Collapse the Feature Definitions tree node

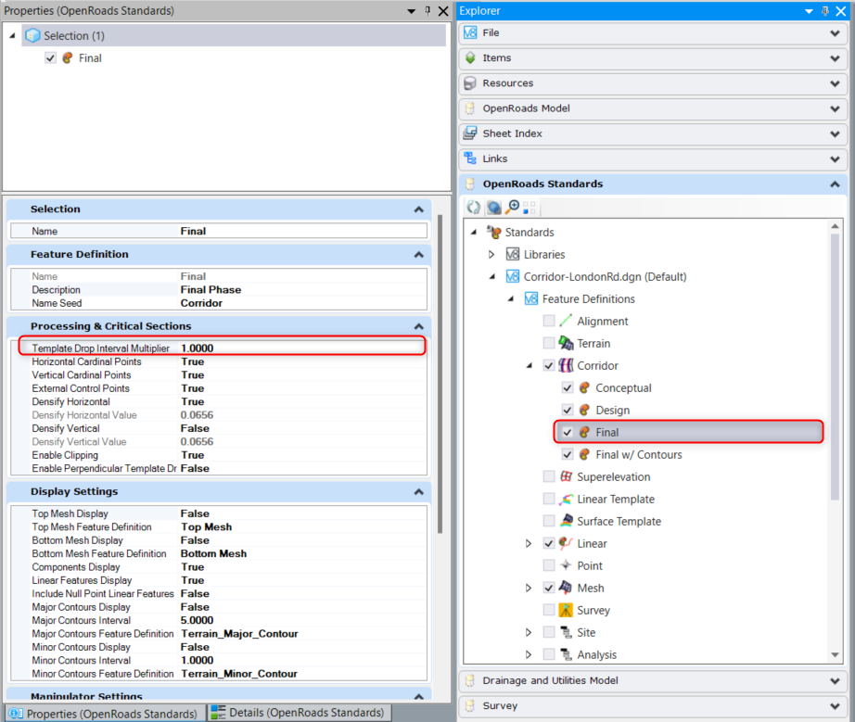pos(510,299)
